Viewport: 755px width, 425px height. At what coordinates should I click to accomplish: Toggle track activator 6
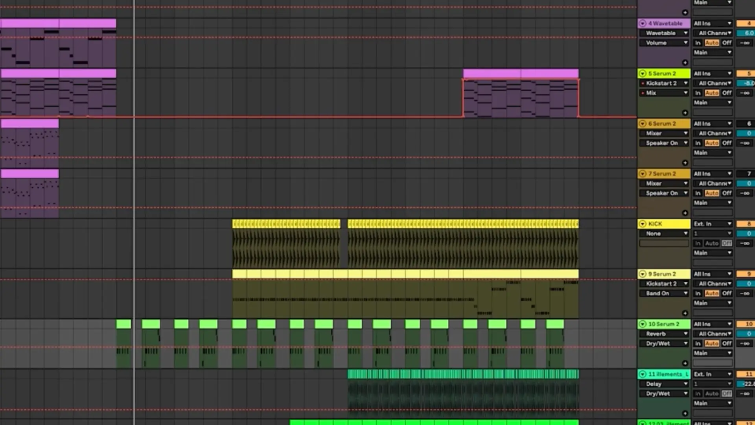[746, 124]
